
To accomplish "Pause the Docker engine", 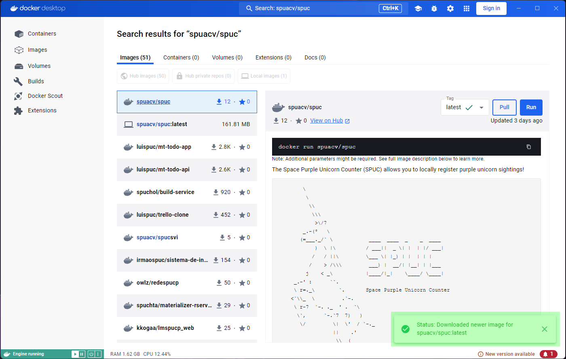I will click(82, 354).
